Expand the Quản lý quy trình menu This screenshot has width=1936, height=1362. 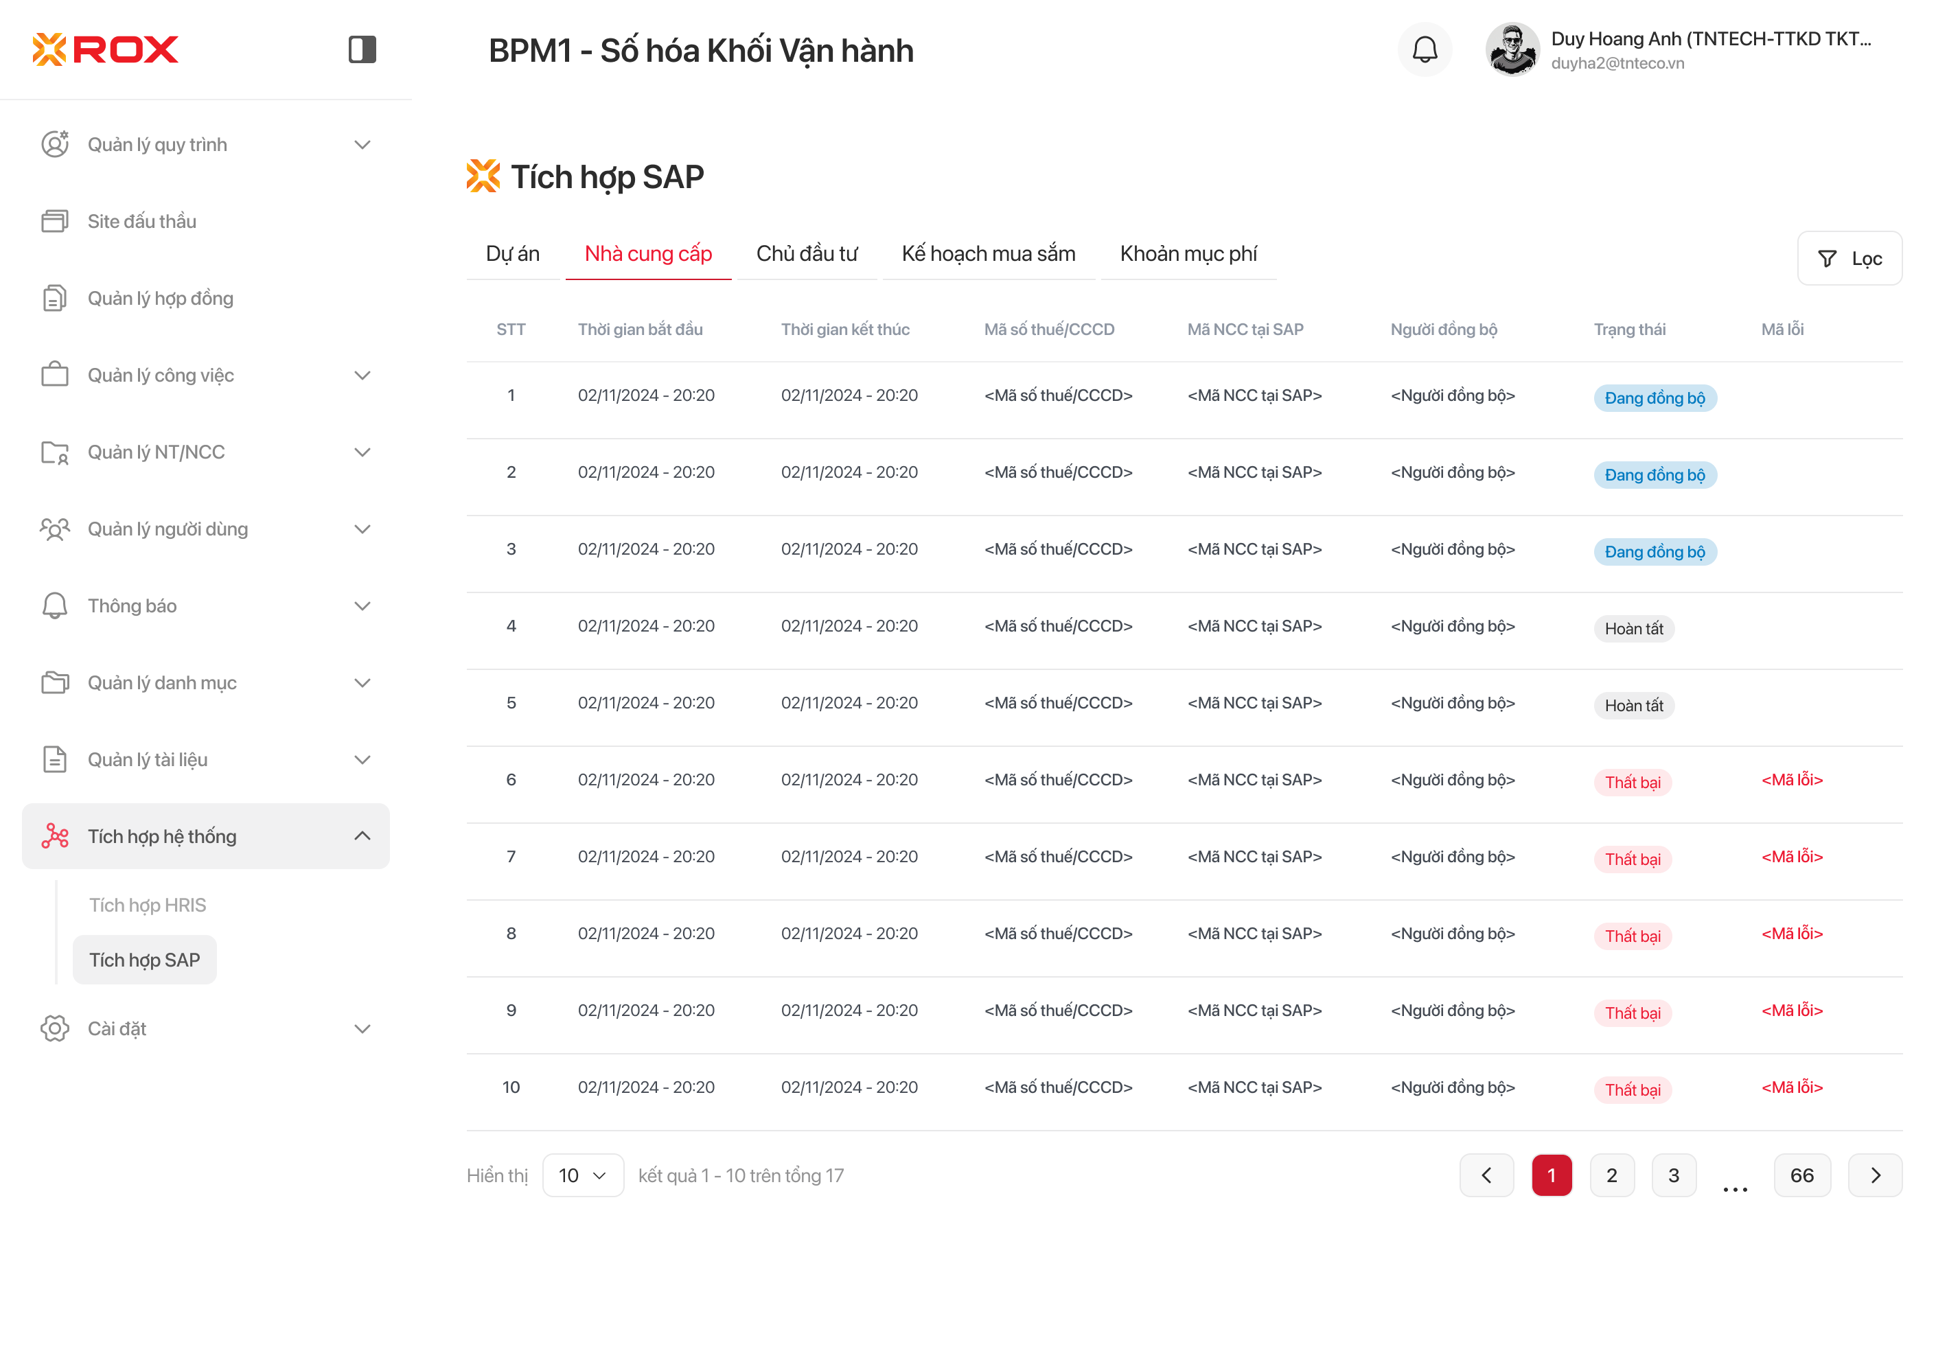point(362,144)
